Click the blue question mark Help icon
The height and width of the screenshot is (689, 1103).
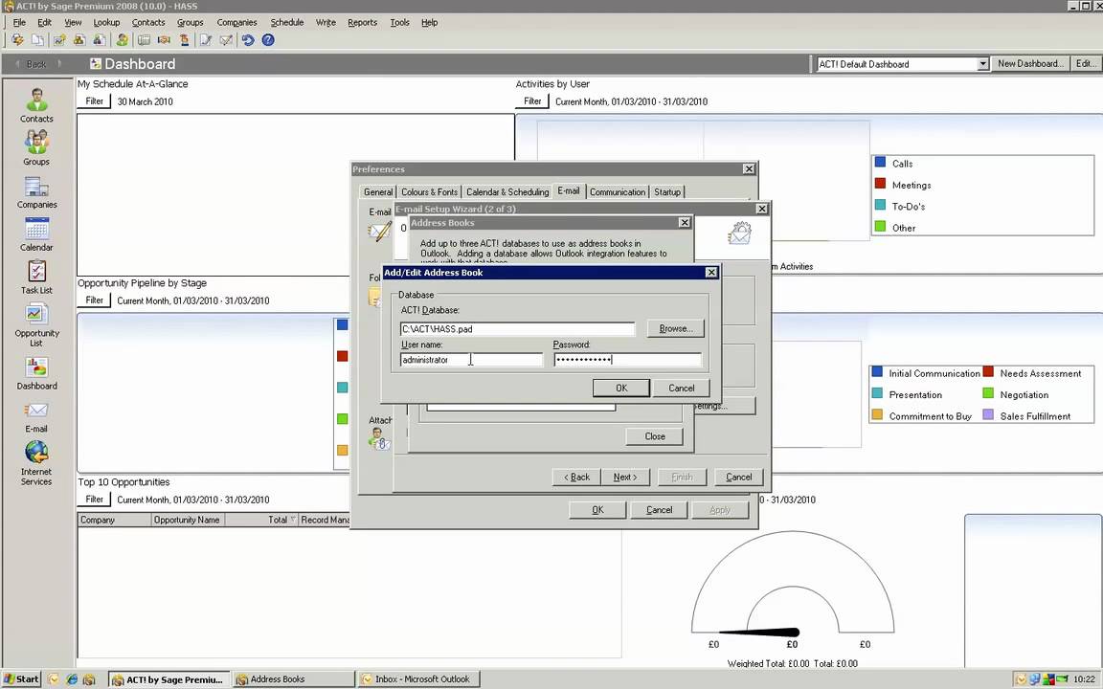click(x=268, y=40)
